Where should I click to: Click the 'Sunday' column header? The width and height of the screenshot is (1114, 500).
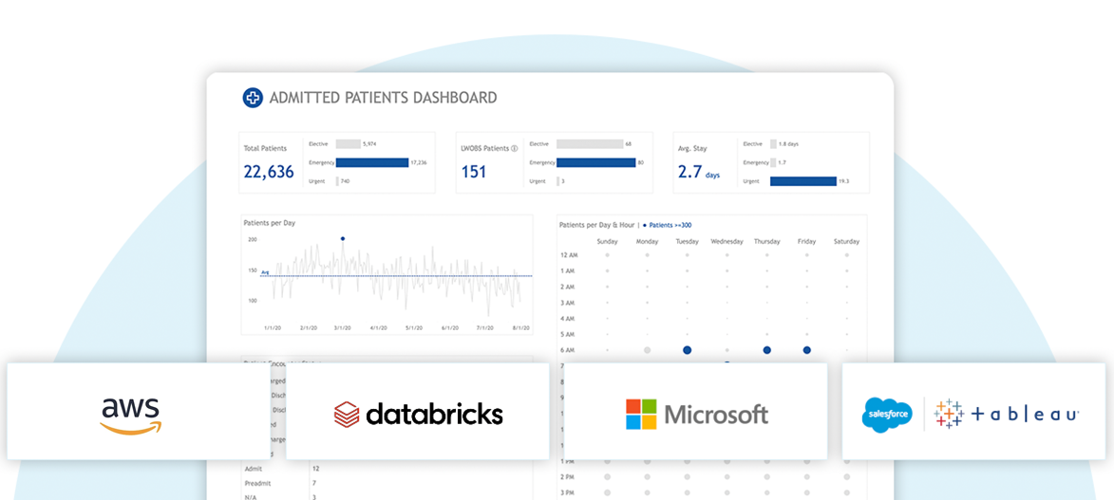[608, 242]
